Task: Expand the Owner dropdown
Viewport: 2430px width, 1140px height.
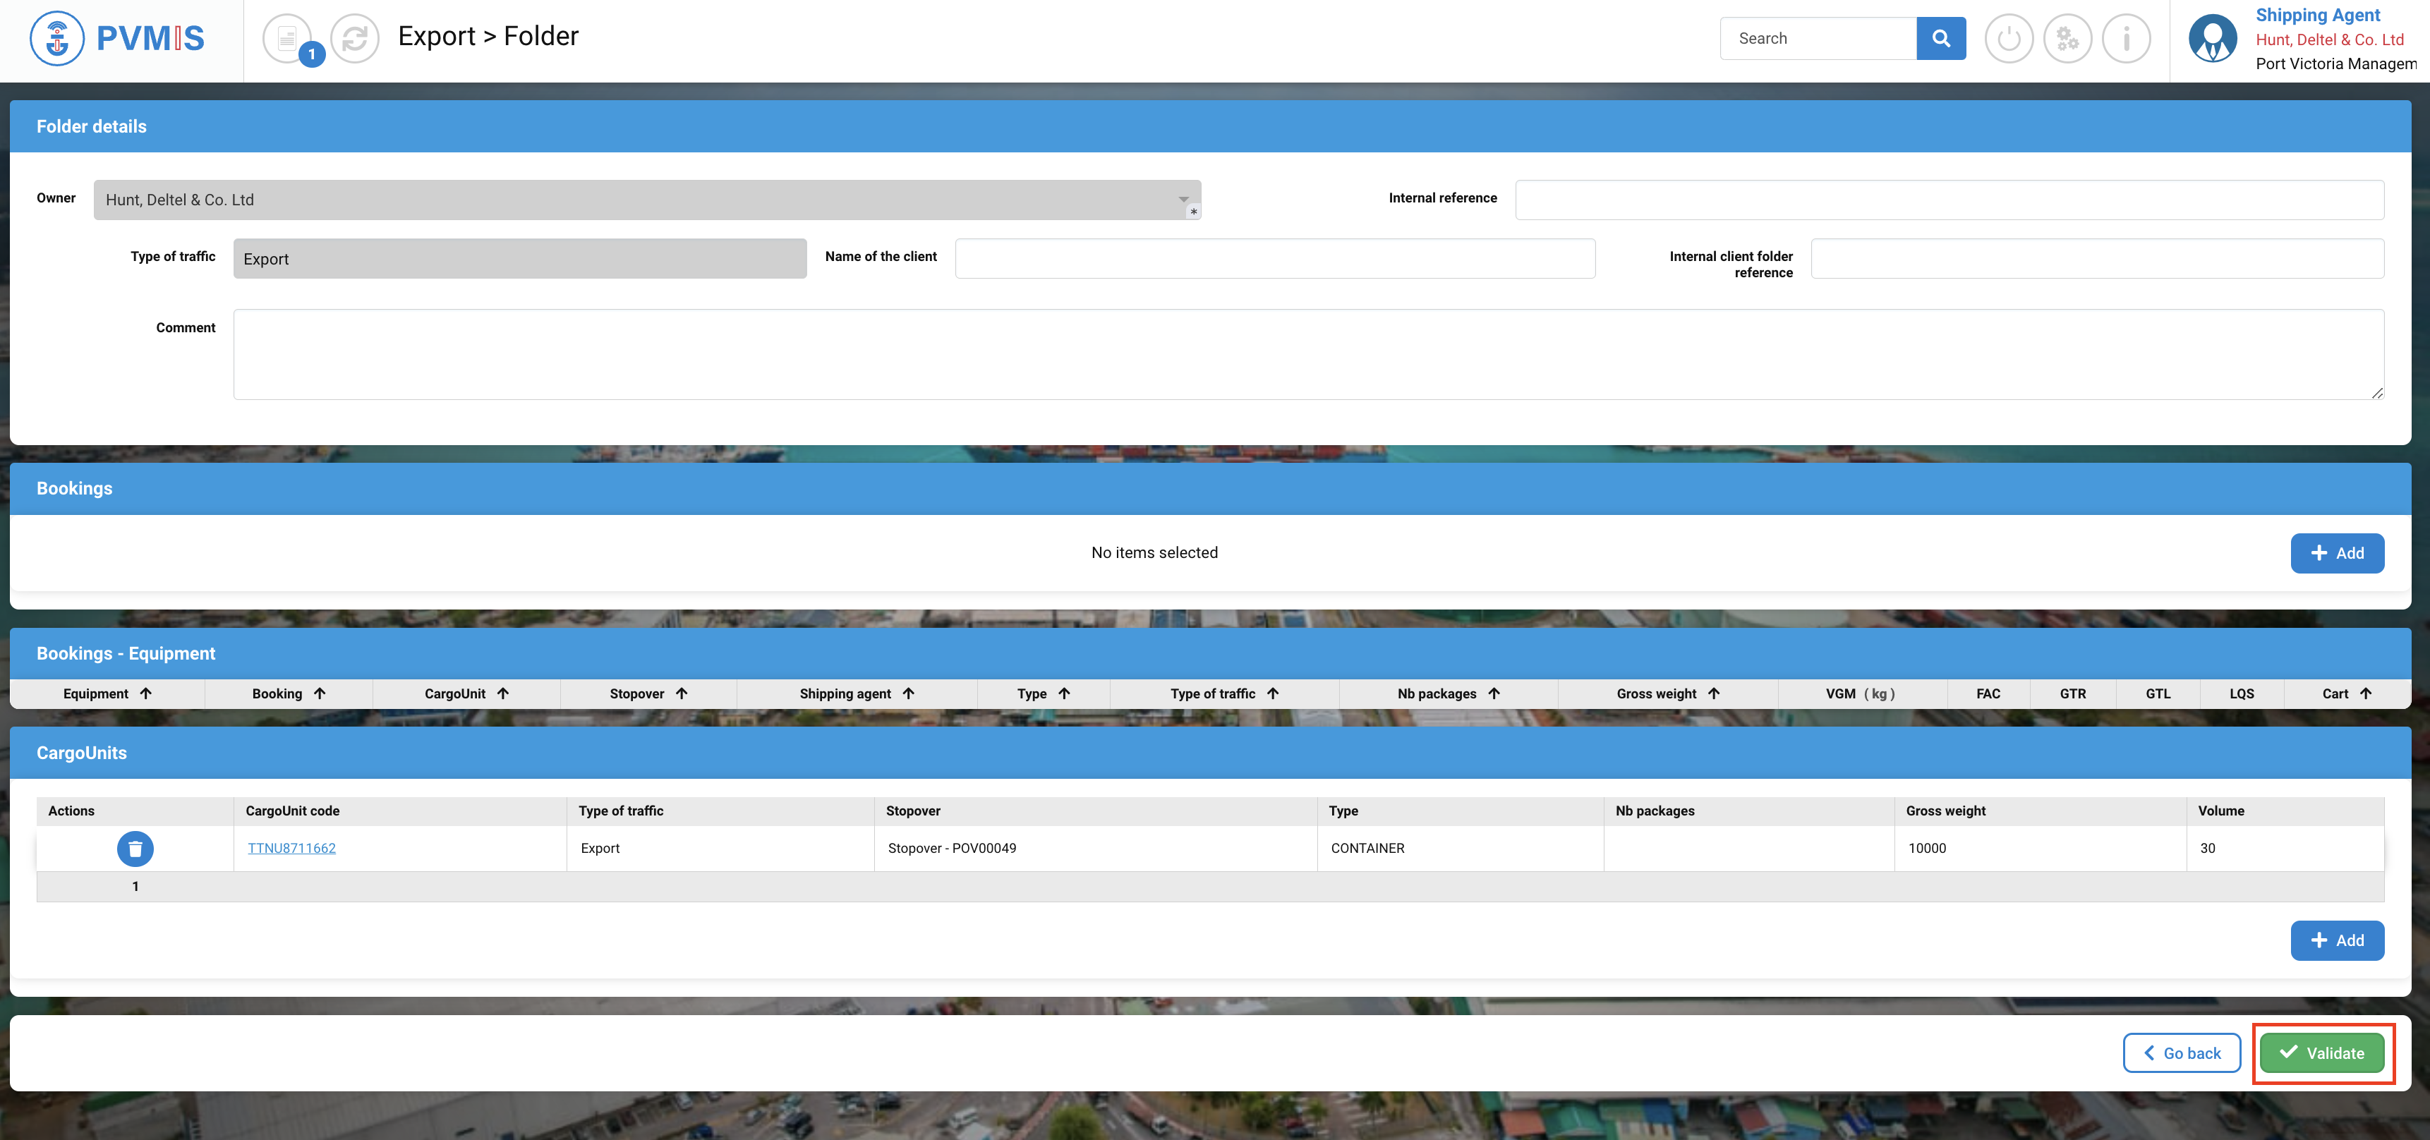Action: pos(1182,200)
